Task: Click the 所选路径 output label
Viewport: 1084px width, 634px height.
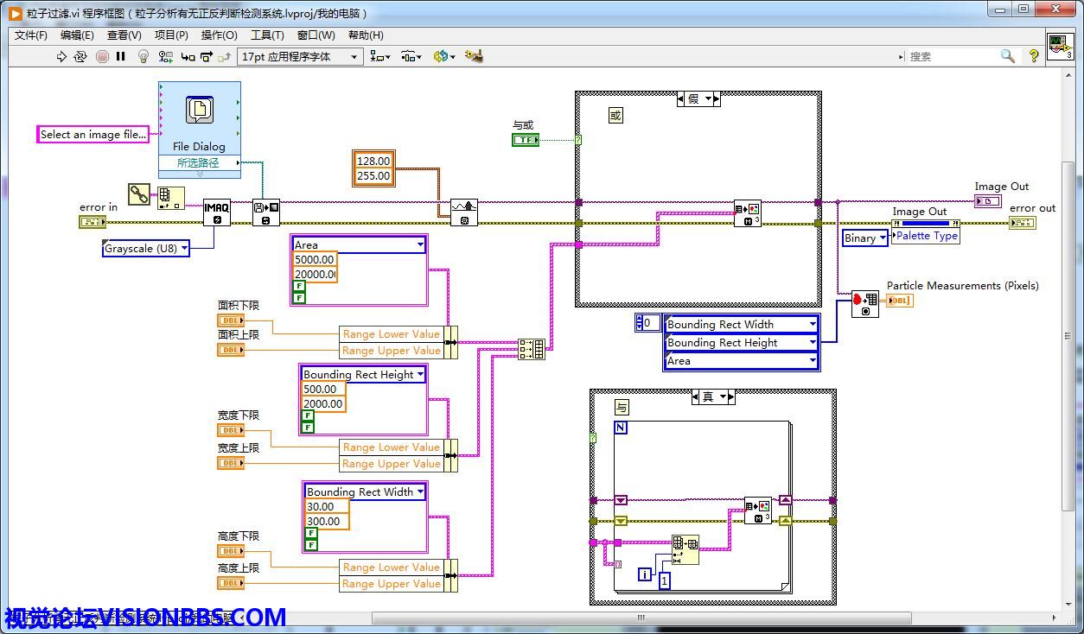Action: click(x=198, y=162)
